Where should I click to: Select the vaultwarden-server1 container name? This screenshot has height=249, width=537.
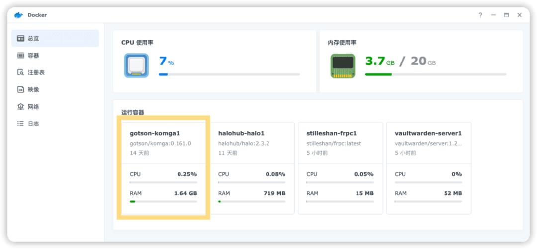pos(429,133)
